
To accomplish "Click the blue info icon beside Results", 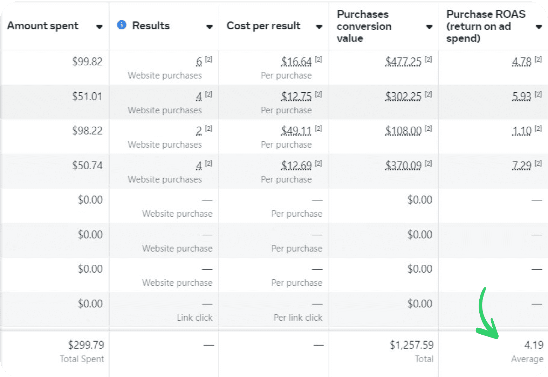I will point(122,25).
